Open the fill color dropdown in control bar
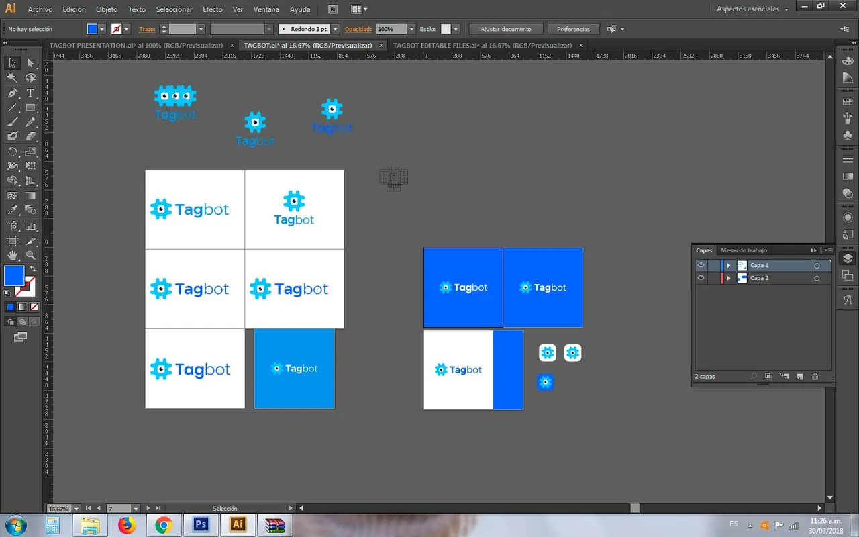The width and height of the screenshot is (859, 537). pyautogui.click(x=102, y=29)
